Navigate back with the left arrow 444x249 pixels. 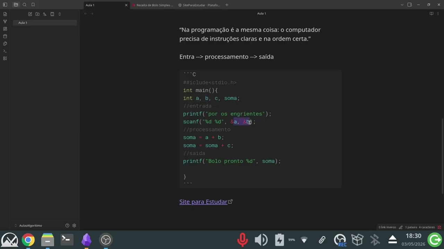(x=85, y=13)
